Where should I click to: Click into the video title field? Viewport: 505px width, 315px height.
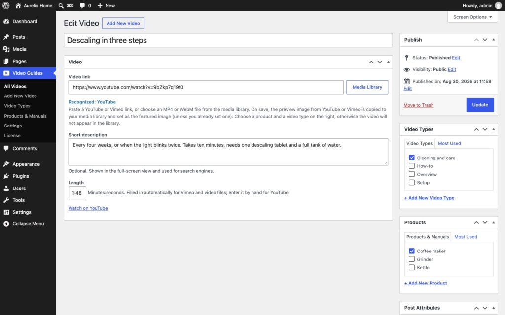(x=228, y=40)
